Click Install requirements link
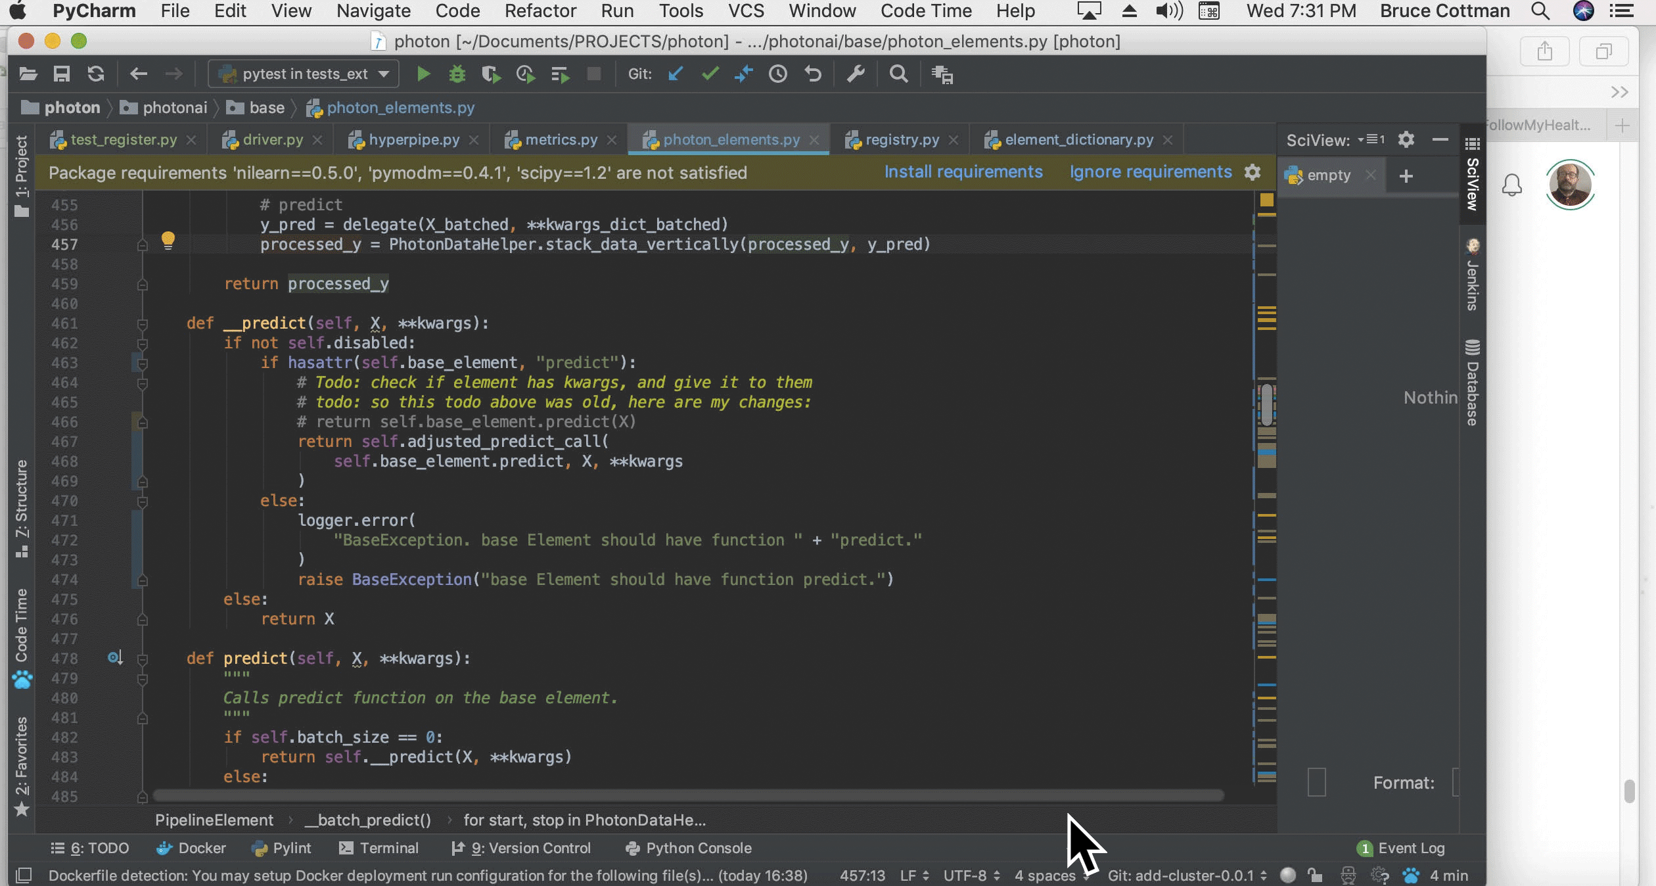This screenshot has height=886, width=1656. [x=963, y=172]
